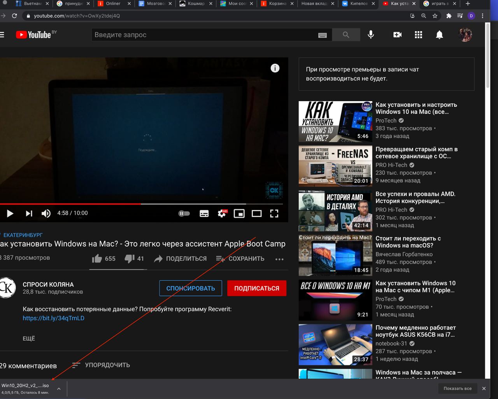Open the Chrome three-dot menu
Image resolution: width=498 pixels, height=399 pixels.
tap(482, 16)
